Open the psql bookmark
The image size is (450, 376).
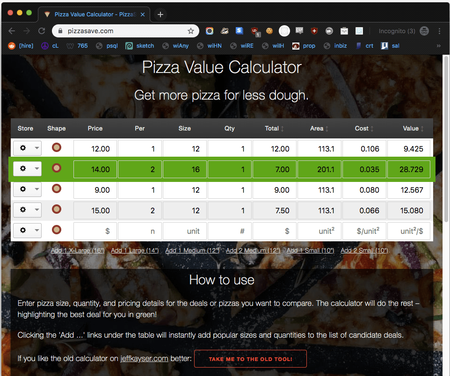[107, 46]
